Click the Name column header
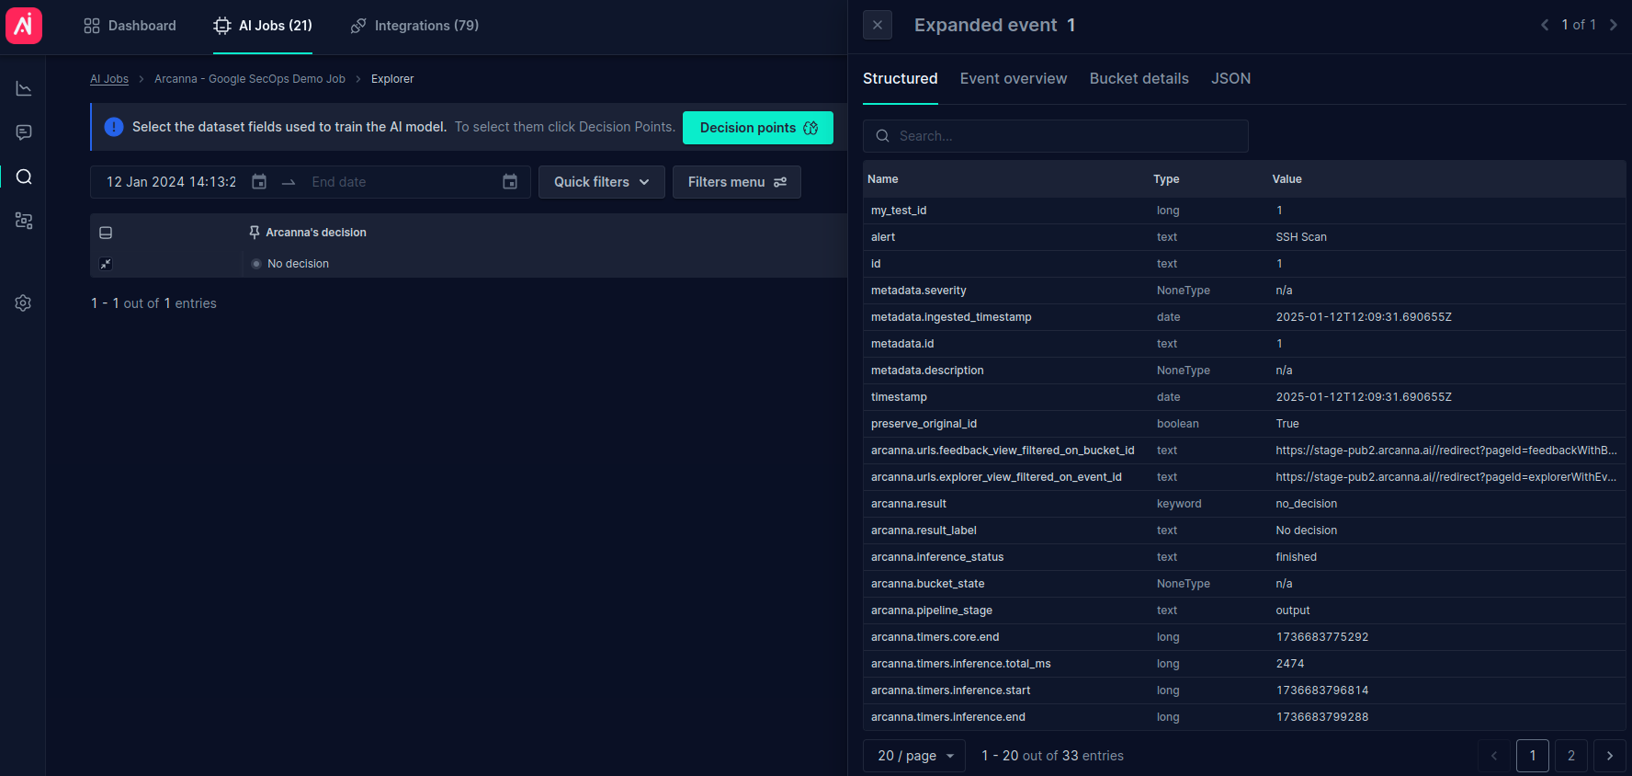The height and width of the screenshot is (776, 1632). pos(883,179)
